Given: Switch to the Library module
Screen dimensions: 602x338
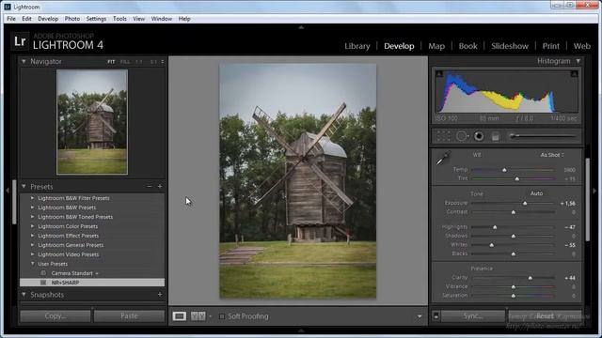Looking at the screenshot, I should coord(357,46).
